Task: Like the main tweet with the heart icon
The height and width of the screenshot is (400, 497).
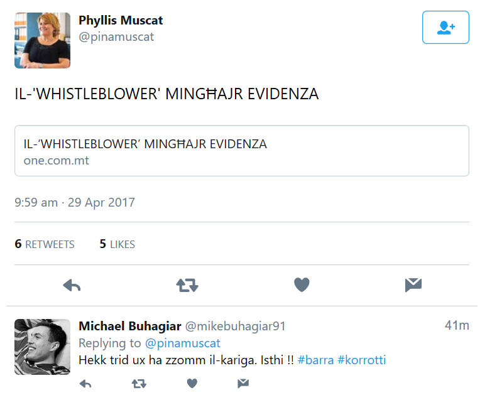Action: click(x=302, y=284)
